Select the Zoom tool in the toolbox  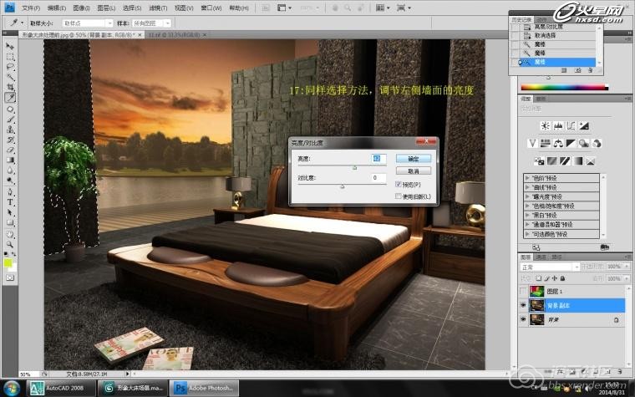pyautogui.click(x=10, y=244)
